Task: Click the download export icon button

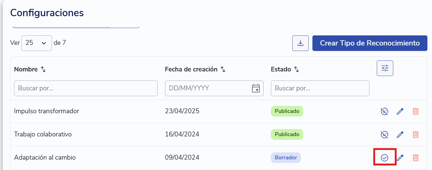Action: 301,43
